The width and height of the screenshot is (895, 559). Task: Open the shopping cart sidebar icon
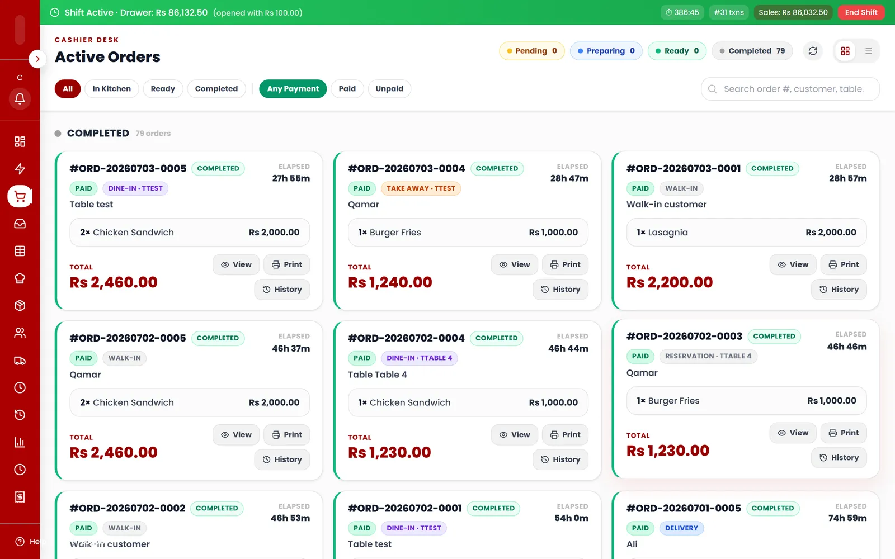[x=20, y=196]
